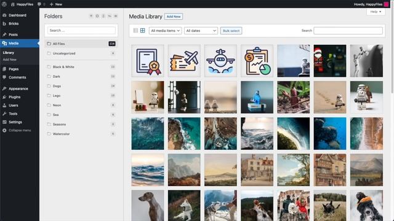Focus the folders Search field

click(81, 30)
